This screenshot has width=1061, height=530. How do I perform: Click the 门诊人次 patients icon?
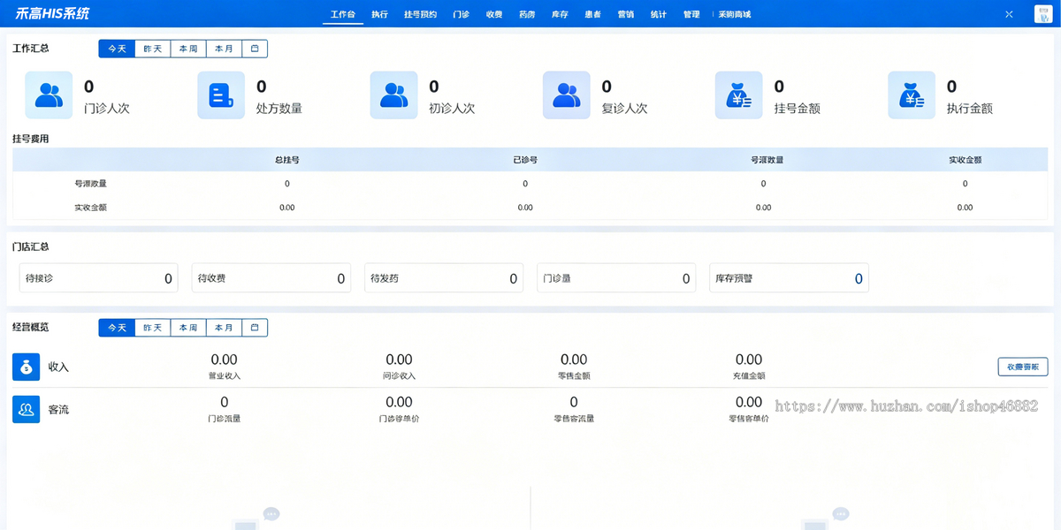click(49, 95)
